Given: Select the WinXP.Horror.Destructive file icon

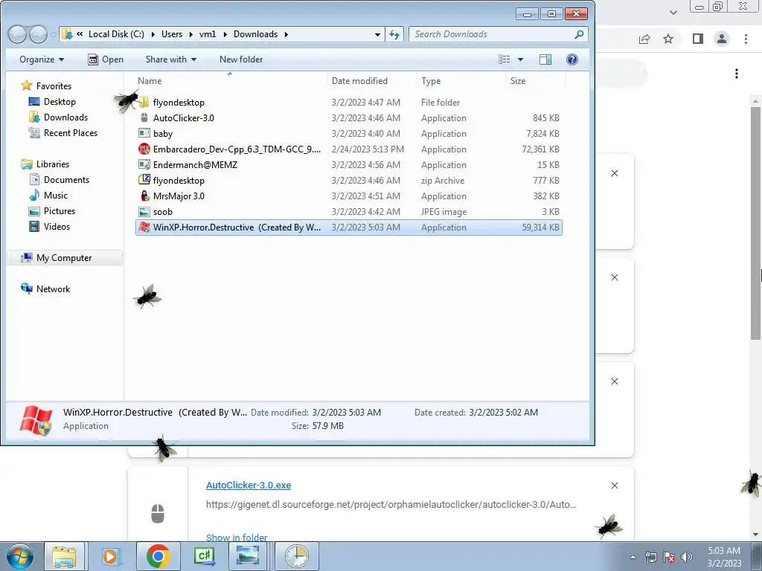Looking at the screenshot, I should click(144, 228).
